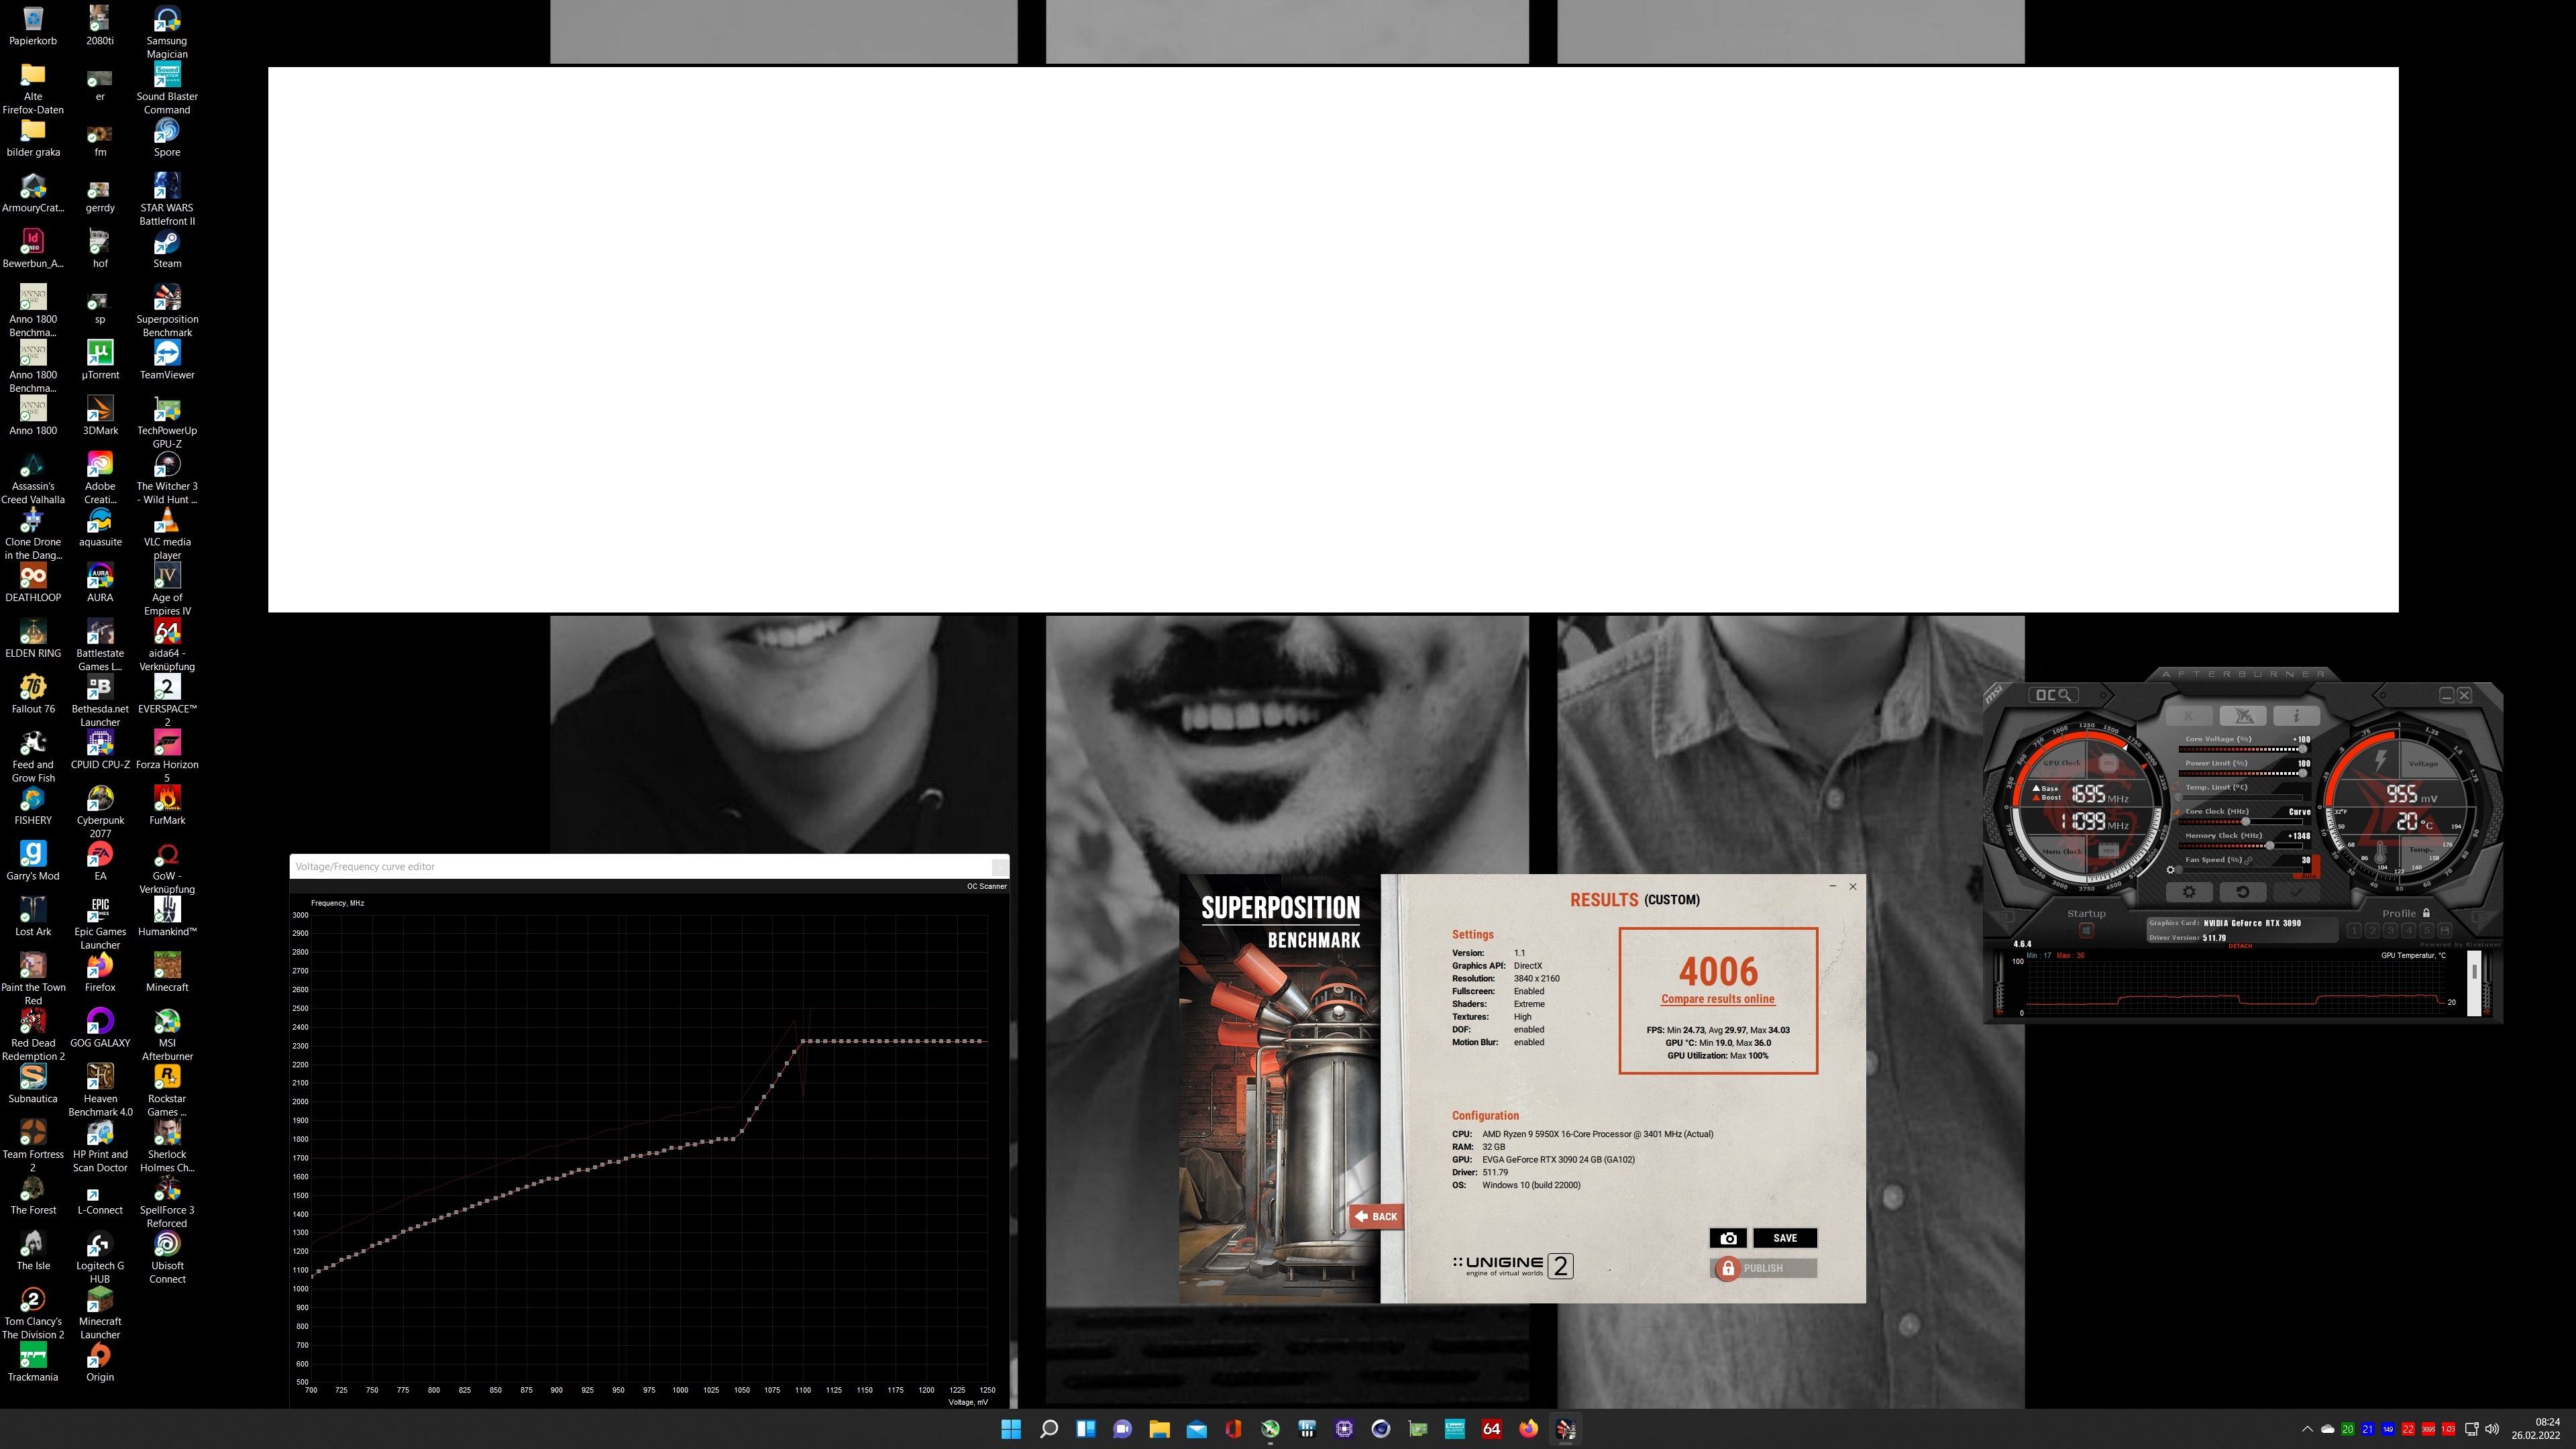The height and width of the screenshot is (1449, 2576).
Task: Select profile slot 1
Action: (x=2354, y=931)
